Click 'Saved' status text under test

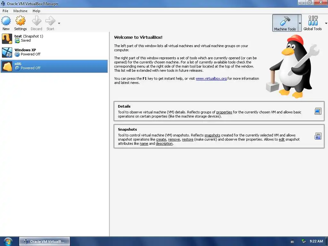[x=26, y=40]
